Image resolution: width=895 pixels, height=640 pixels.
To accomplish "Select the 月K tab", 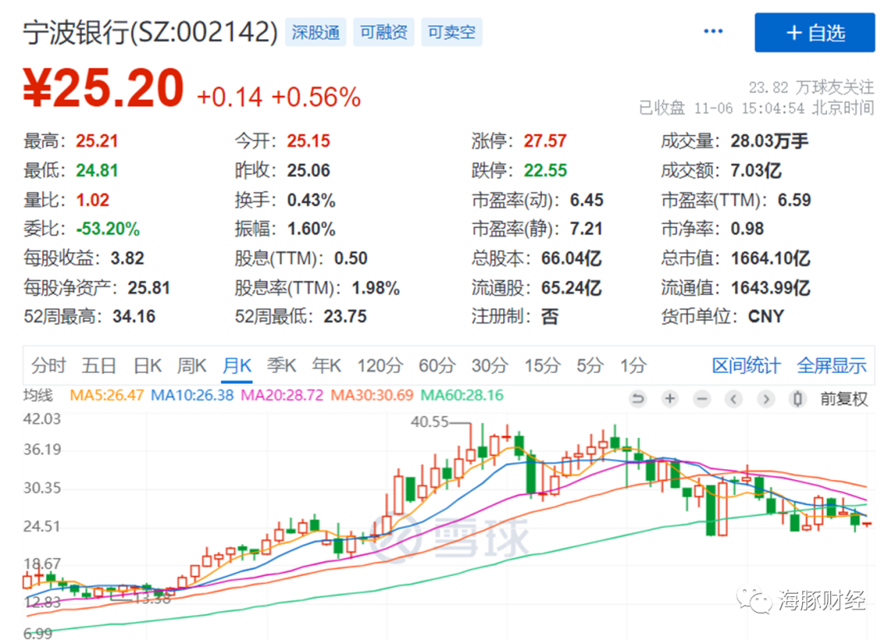I will [237, 366].
